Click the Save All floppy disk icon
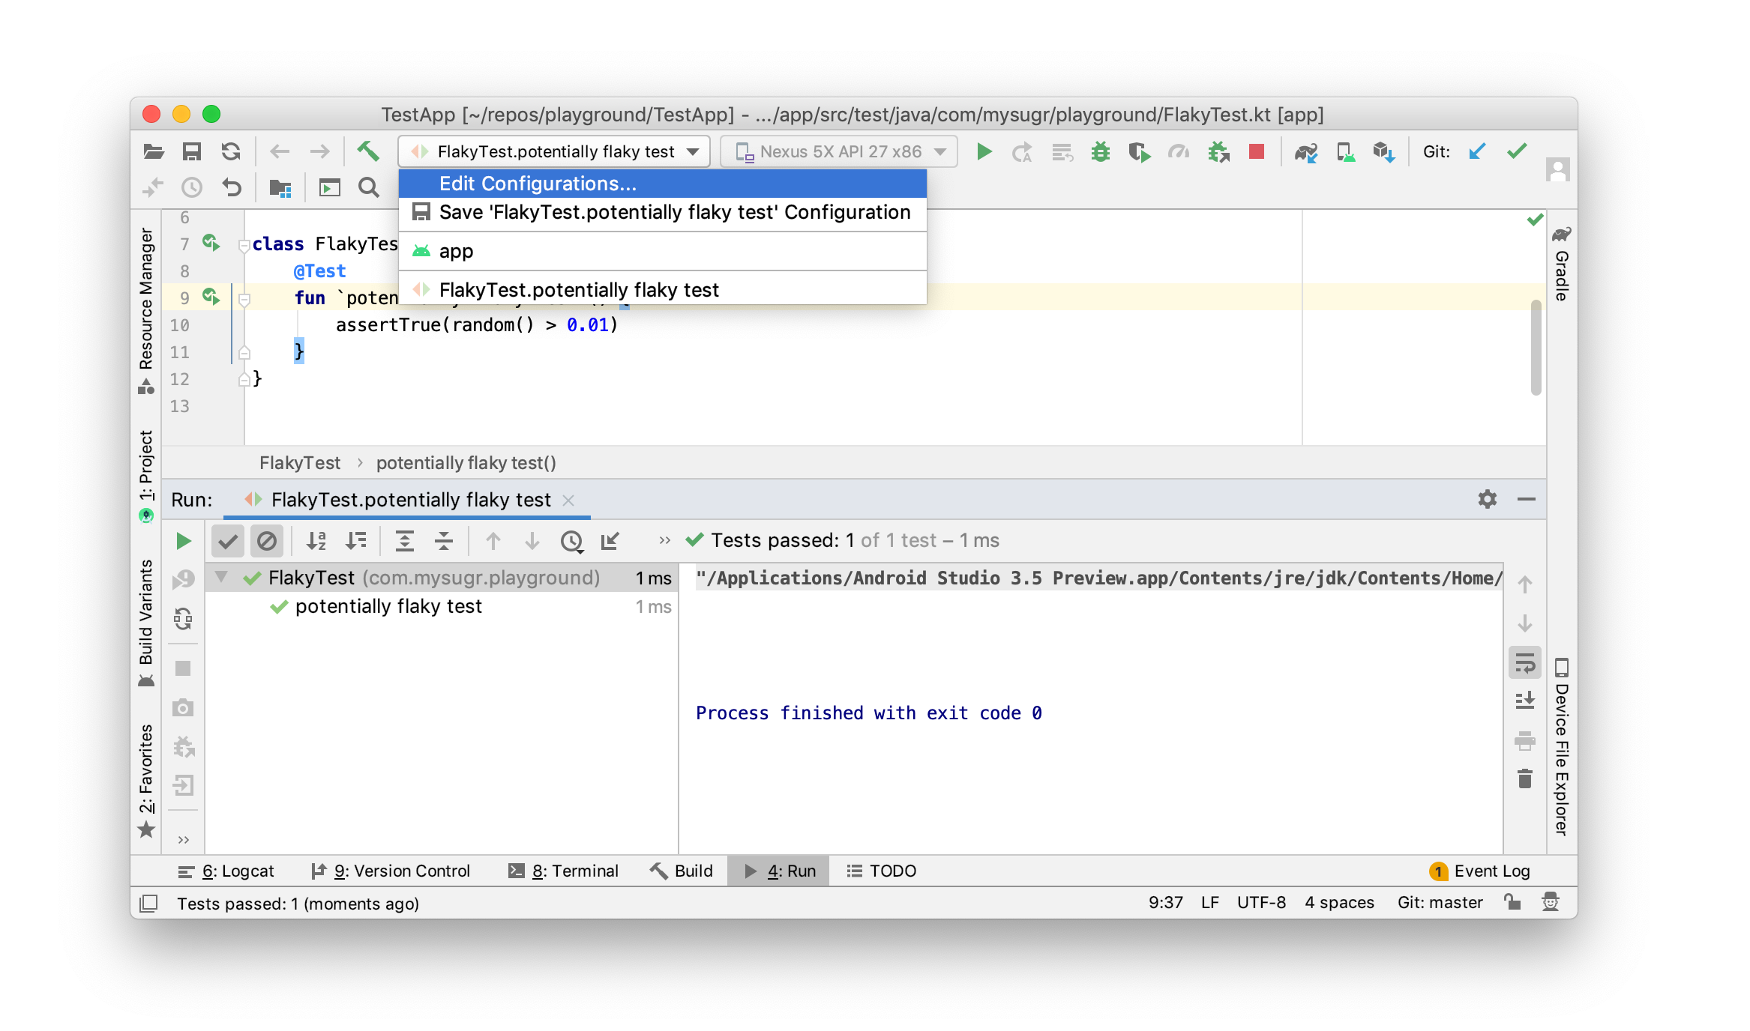Screen dimensions: 1750x1031 (x=192, y=151)
